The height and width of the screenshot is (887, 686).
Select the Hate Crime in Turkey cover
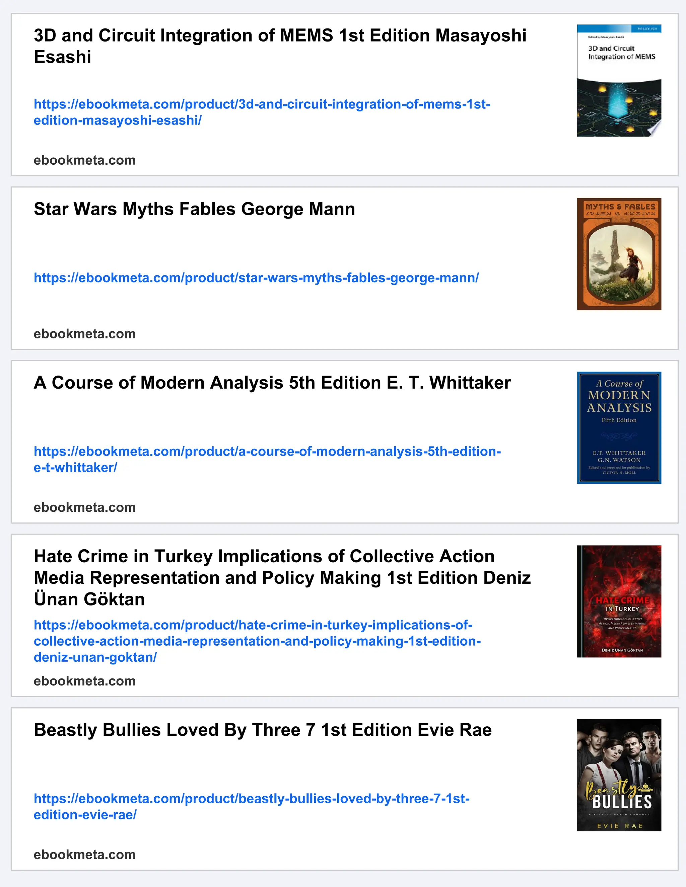click(x=619, y=601)
